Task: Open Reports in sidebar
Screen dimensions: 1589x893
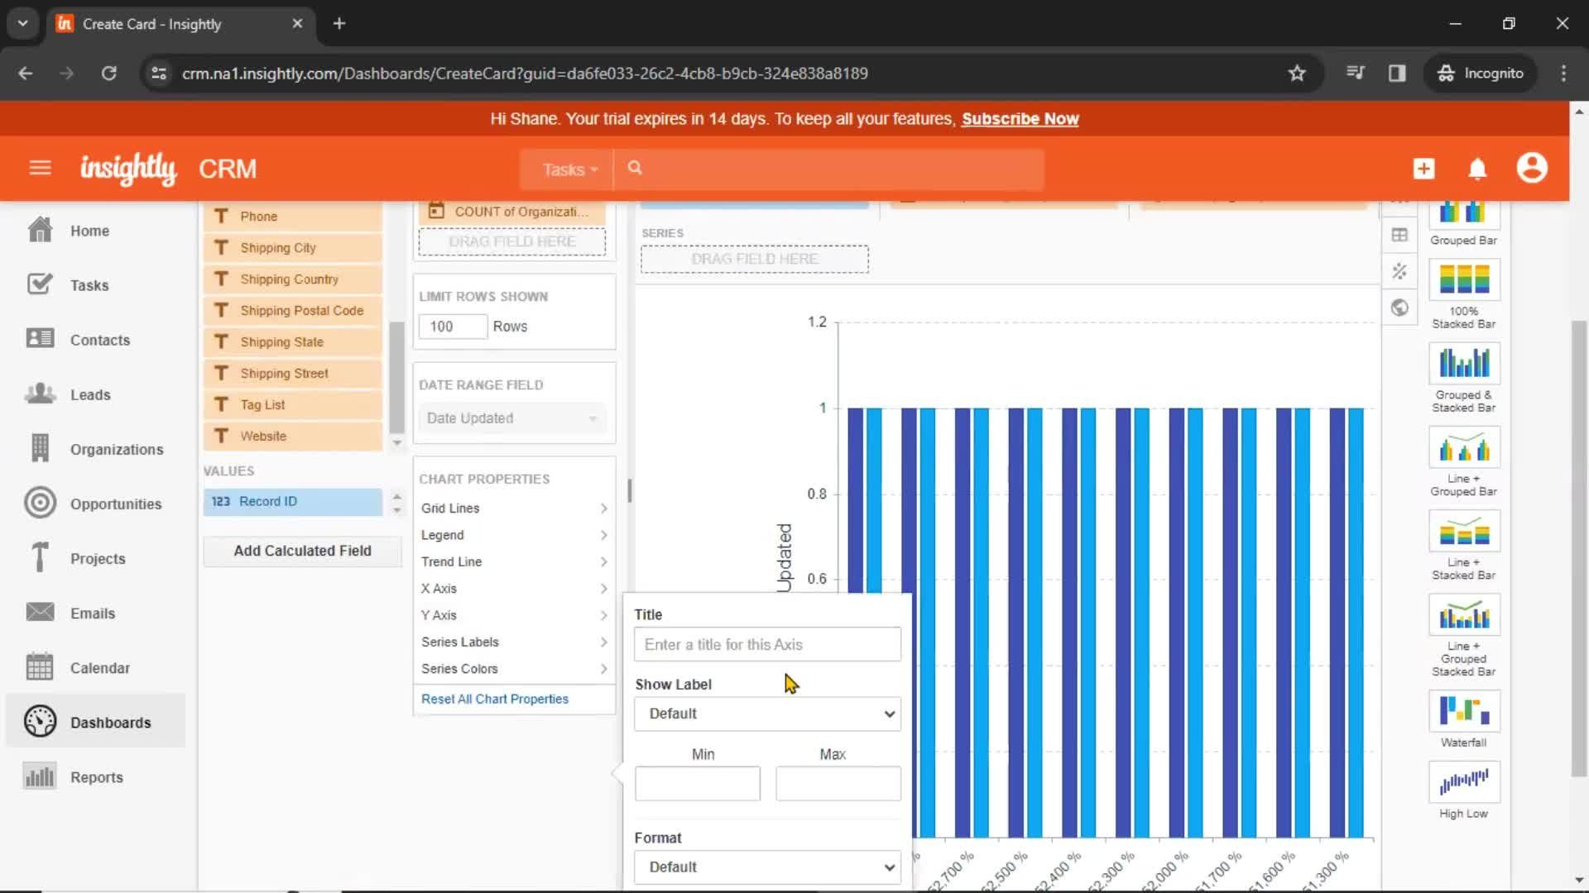Action: [x=96, y=776]
